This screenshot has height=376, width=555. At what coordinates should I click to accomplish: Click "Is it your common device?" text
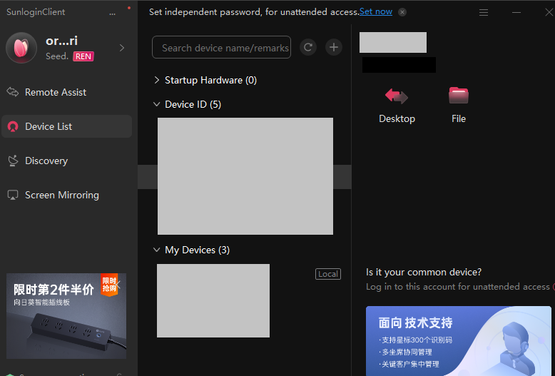tap(424, 272)
